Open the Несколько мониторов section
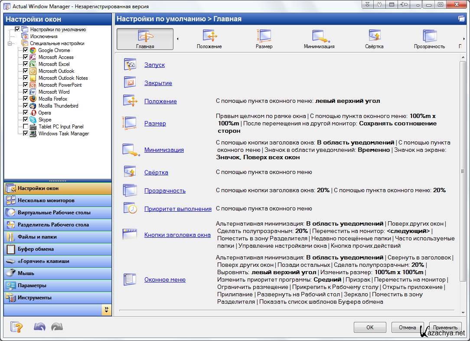The width and height of the screenshot is (470, 341). point(46,200)
